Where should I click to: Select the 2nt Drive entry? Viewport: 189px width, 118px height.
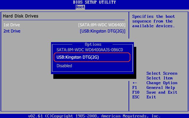click(12, 31)
